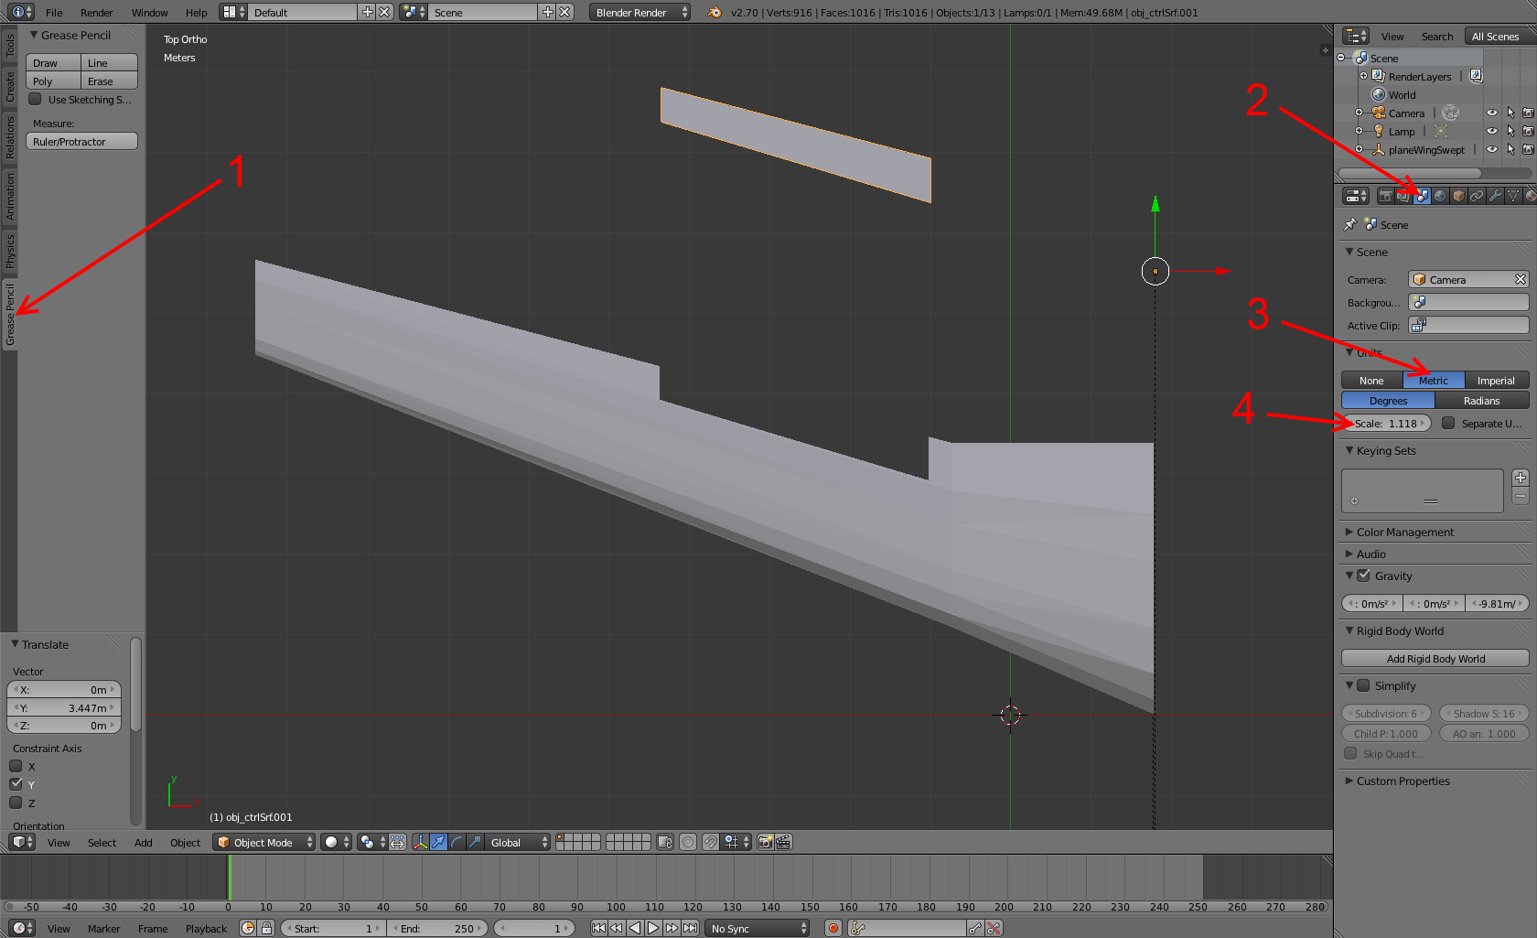
Task: Adjust the unit Scale slider field
Action: pos(1386,424)
